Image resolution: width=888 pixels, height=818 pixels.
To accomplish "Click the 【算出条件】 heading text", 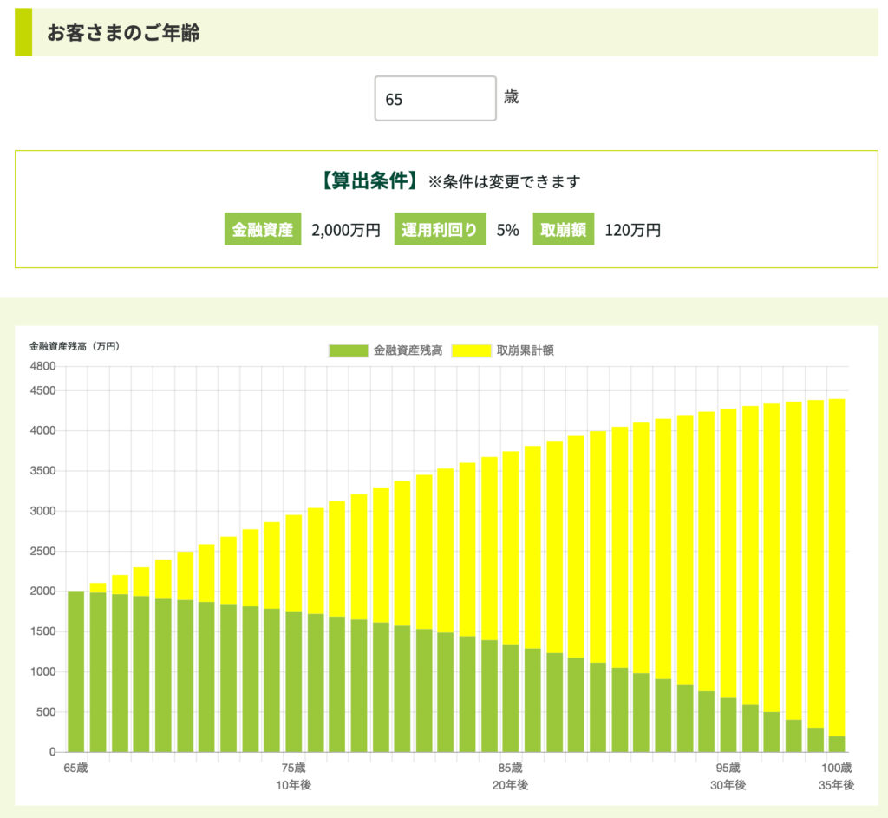I will (369, 181).
